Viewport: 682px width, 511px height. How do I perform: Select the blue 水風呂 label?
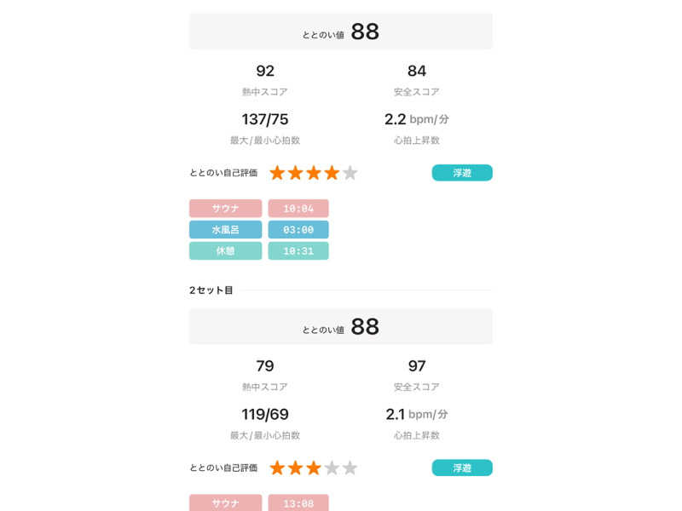pos(225,229)
